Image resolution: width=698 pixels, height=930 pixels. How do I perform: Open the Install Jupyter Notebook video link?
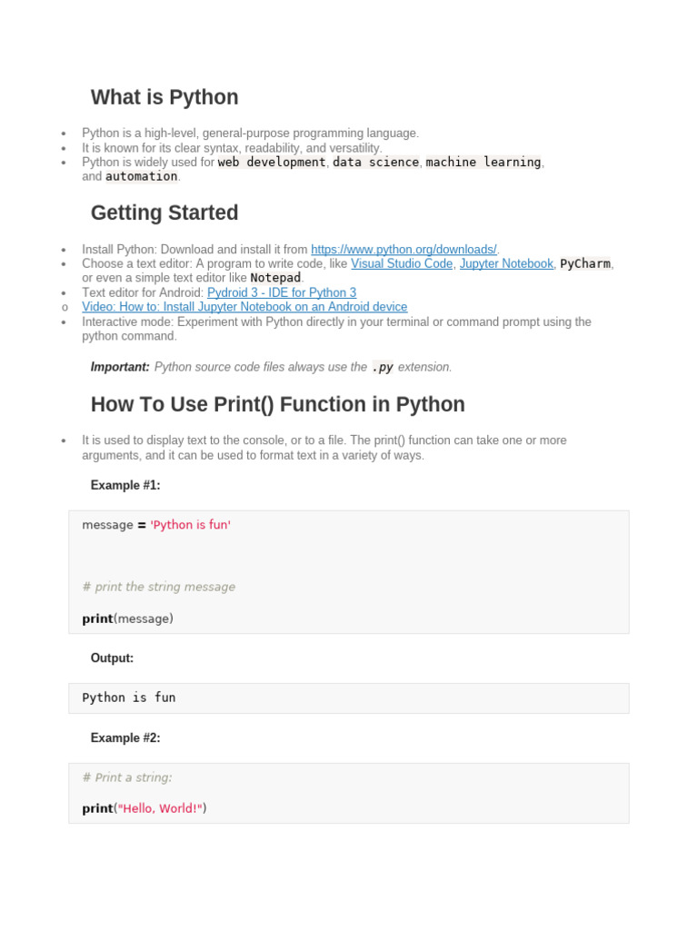pos(244,307)
